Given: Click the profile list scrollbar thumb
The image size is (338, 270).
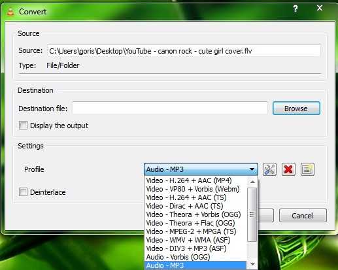Looking at the screenshot, I should point(252,214).
